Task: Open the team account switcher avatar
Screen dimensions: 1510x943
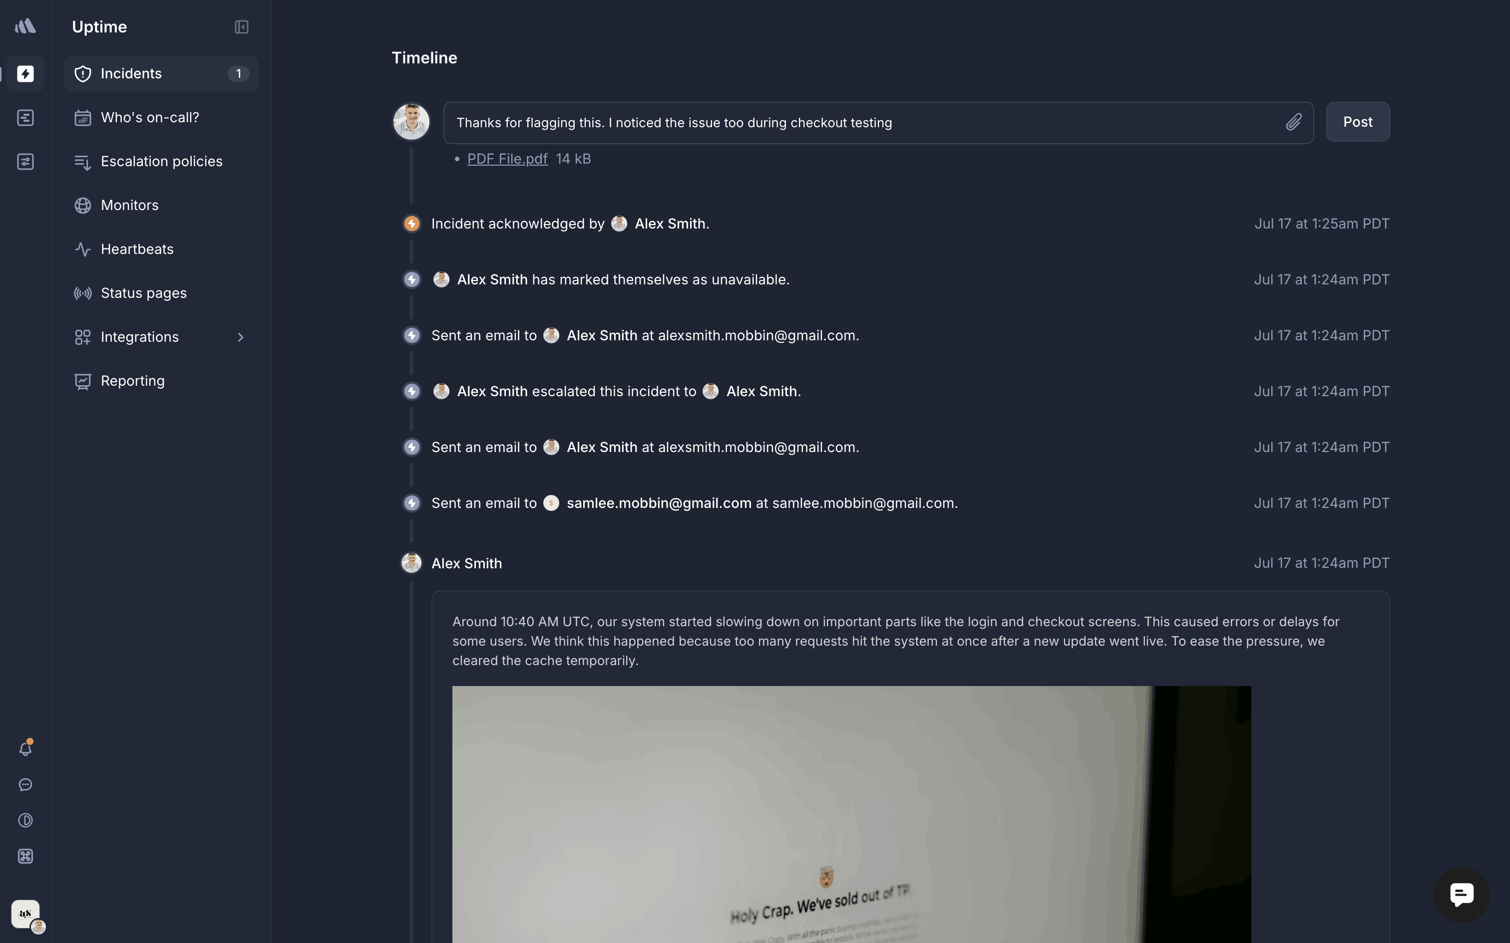Action: [26, 915]
